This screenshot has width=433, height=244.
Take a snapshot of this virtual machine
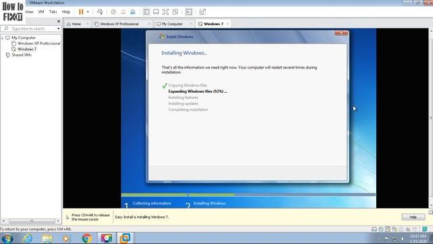pos(114,12)
